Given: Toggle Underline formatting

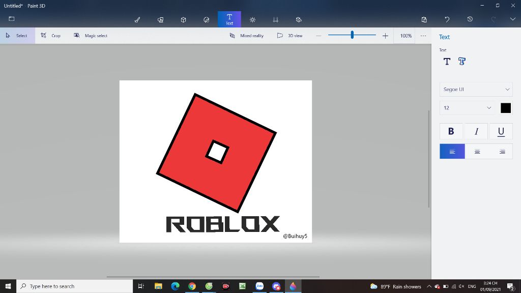Looking at the screenshot, I should click(501, 131).
